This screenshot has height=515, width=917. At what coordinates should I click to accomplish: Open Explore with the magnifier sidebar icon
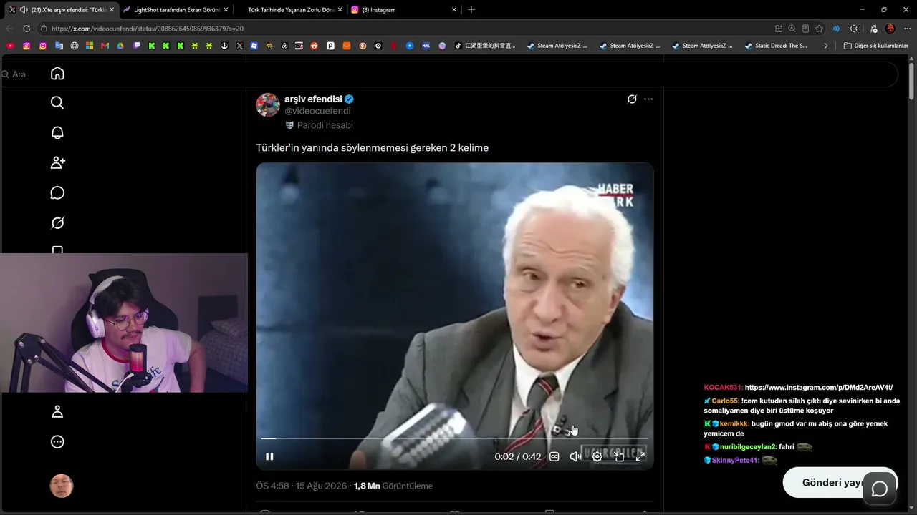click(57, 103)
